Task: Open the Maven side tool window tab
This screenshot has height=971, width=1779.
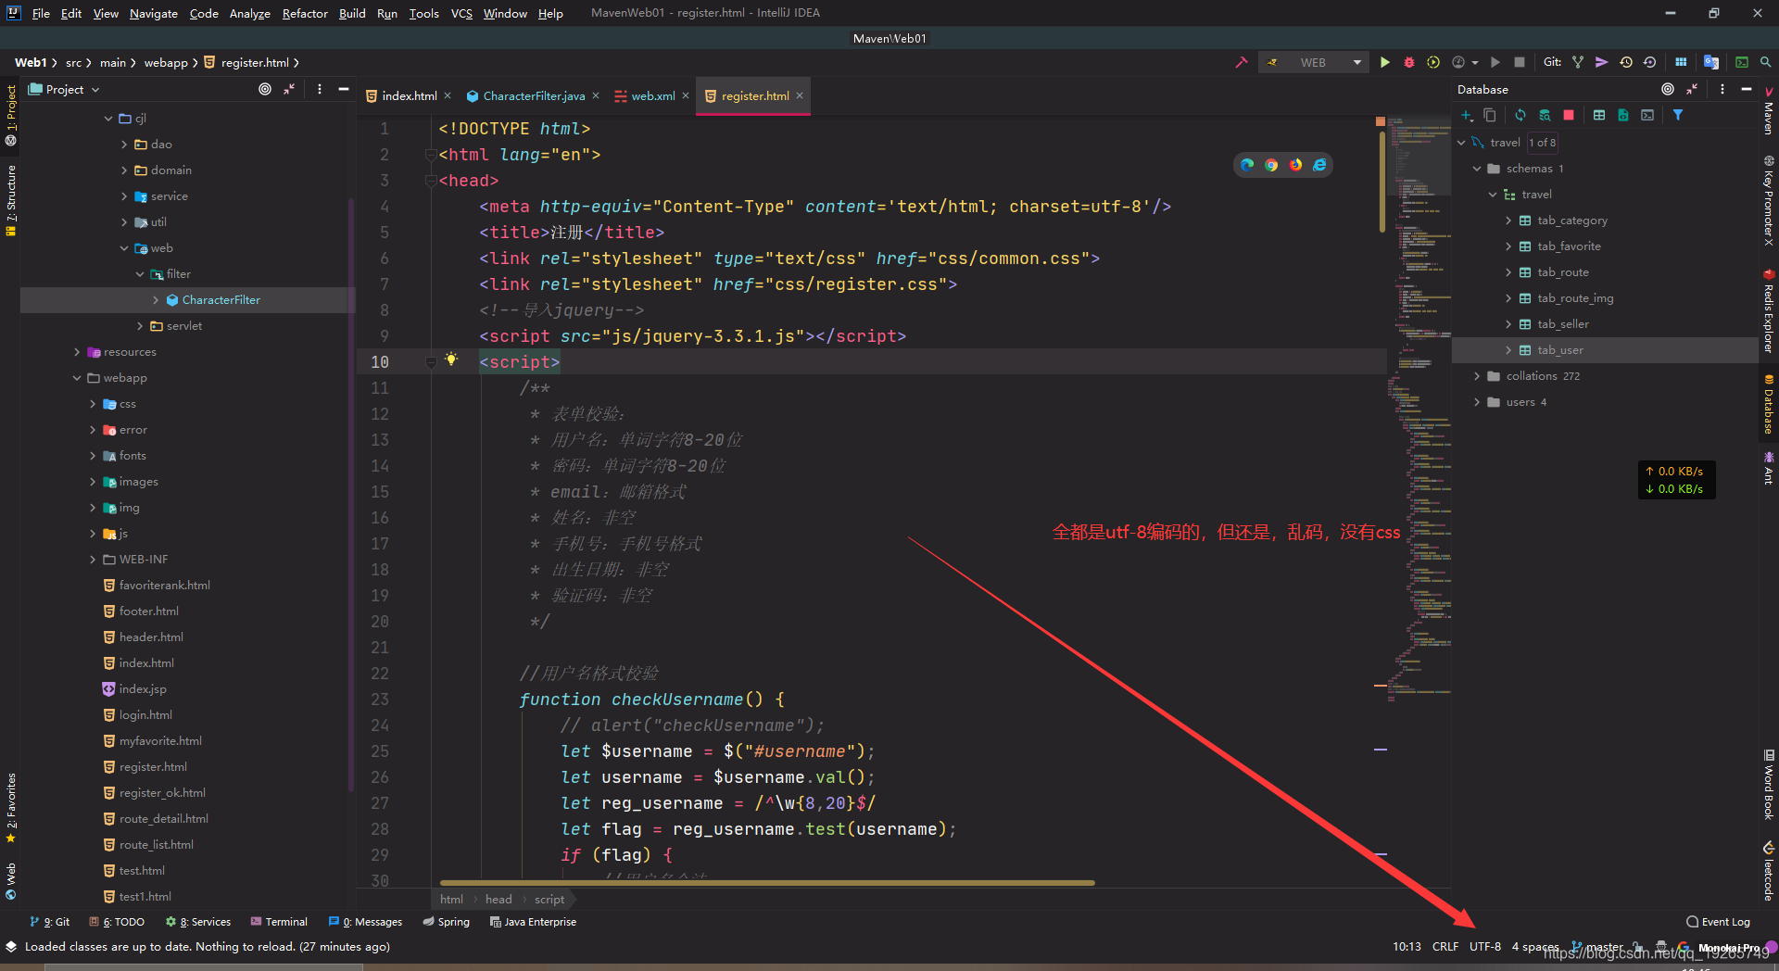Action: 1768,111
